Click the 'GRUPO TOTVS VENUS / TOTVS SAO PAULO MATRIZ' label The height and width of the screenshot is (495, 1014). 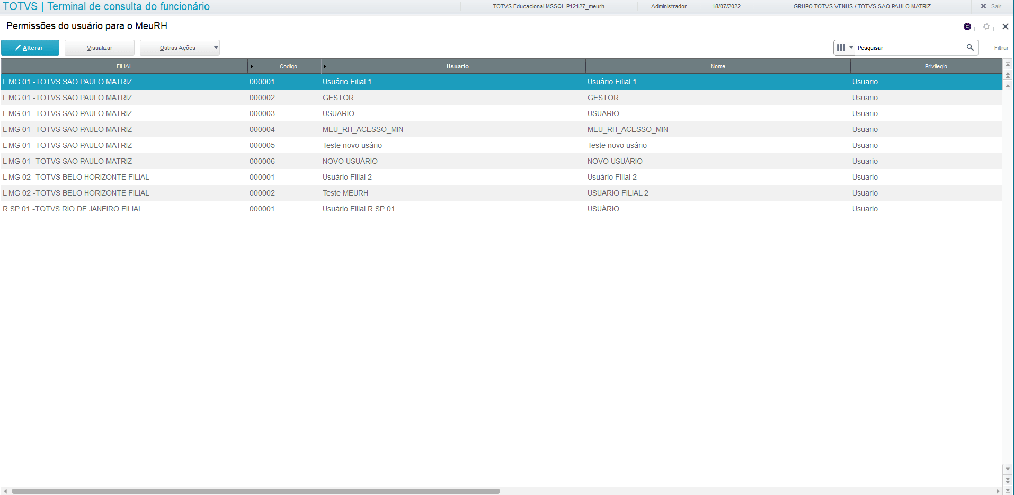tap(862, 6)
